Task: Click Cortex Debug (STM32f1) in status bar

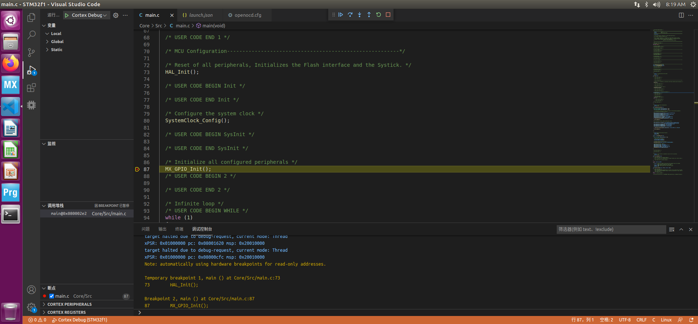Action: click(x=80, y=320)
